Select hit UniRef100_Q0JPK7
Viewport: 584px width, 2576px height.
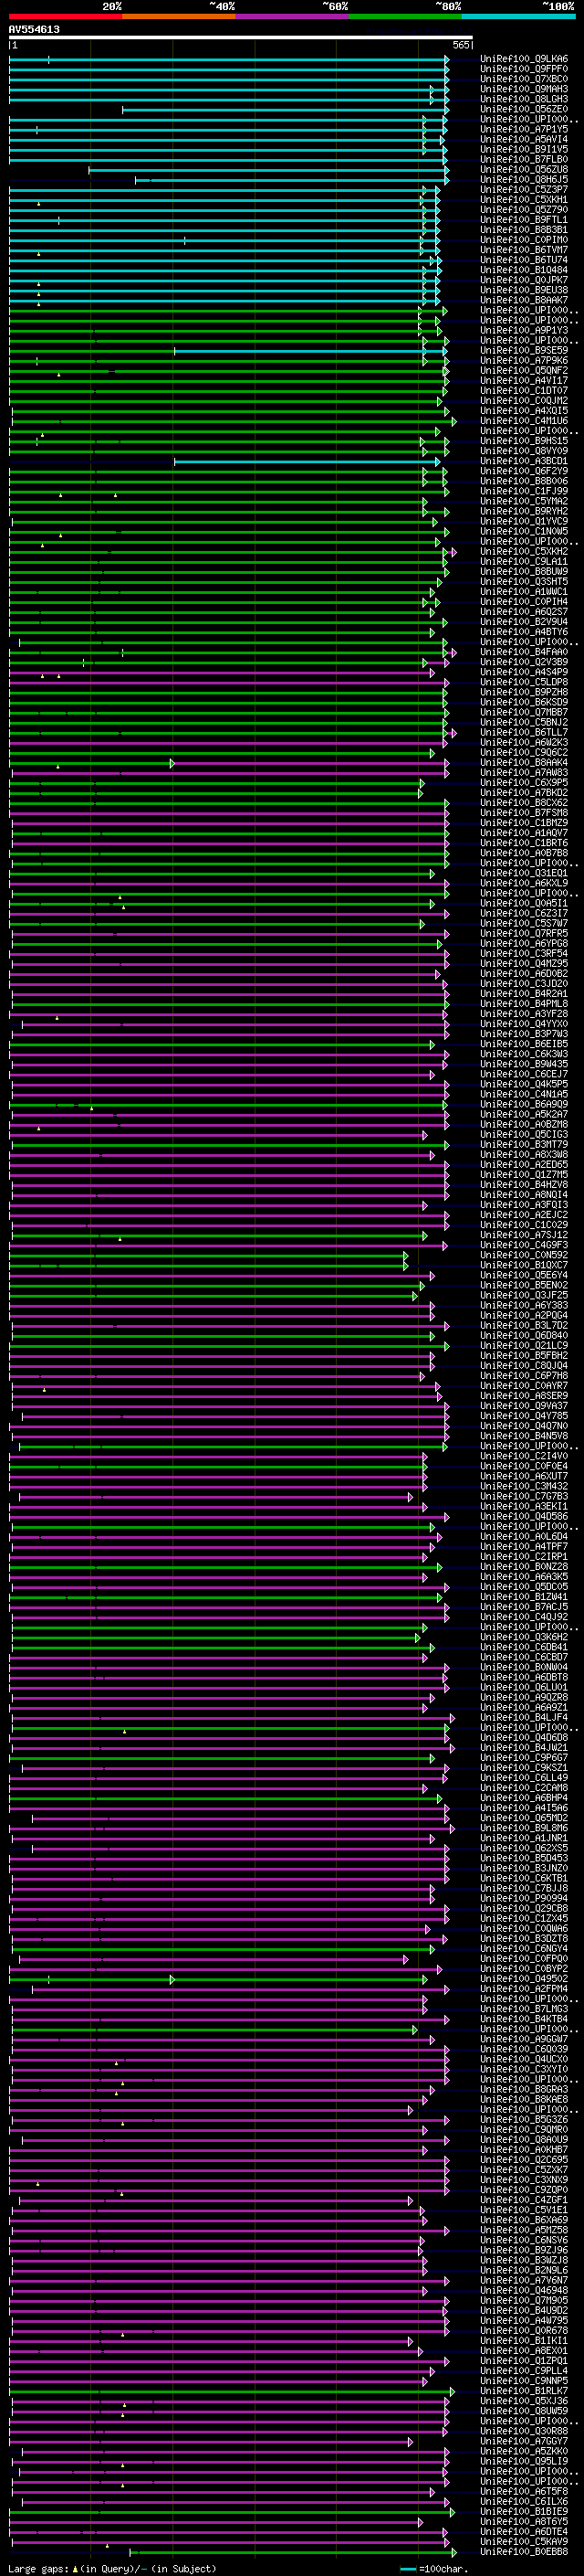tap(524, 279)
